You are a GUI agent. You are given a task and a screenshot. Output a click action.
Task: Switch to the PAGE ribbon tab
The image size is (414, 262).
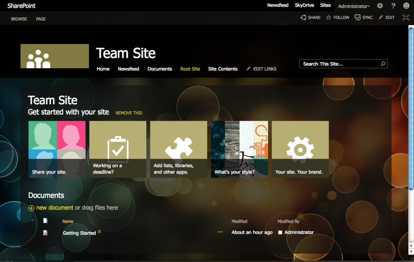coord(41,19)
